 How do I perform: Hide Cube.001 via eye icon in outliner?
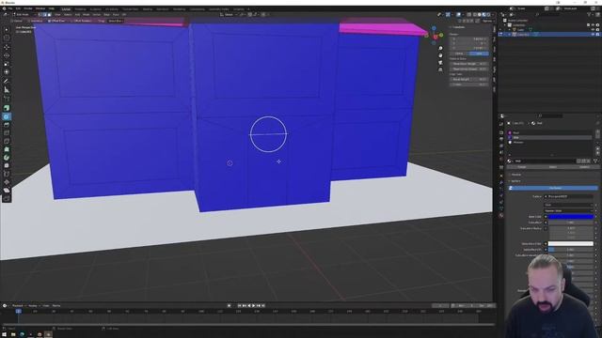coord(594,35)
